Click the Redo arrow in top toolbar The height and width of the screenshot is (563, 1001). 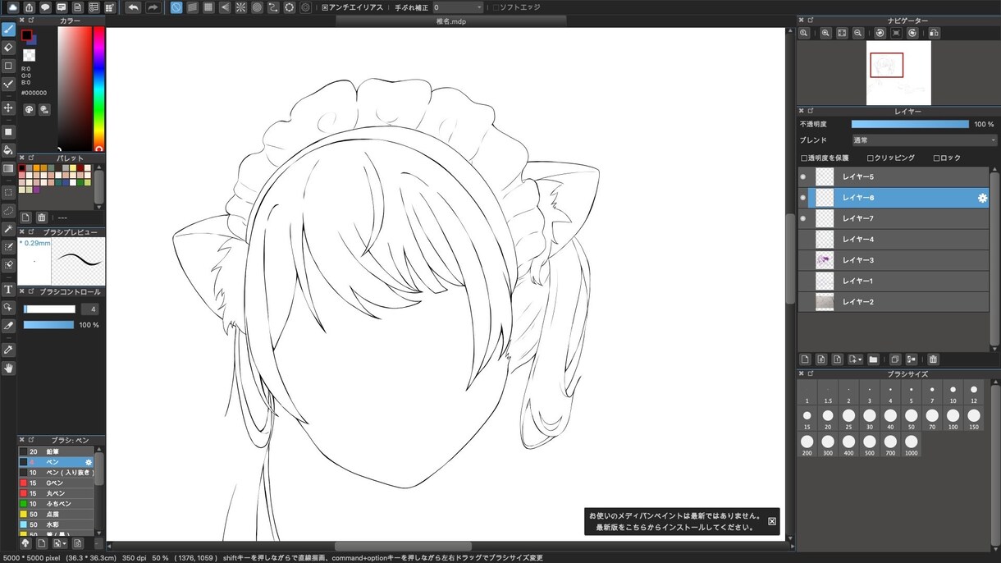coord(153,7)
